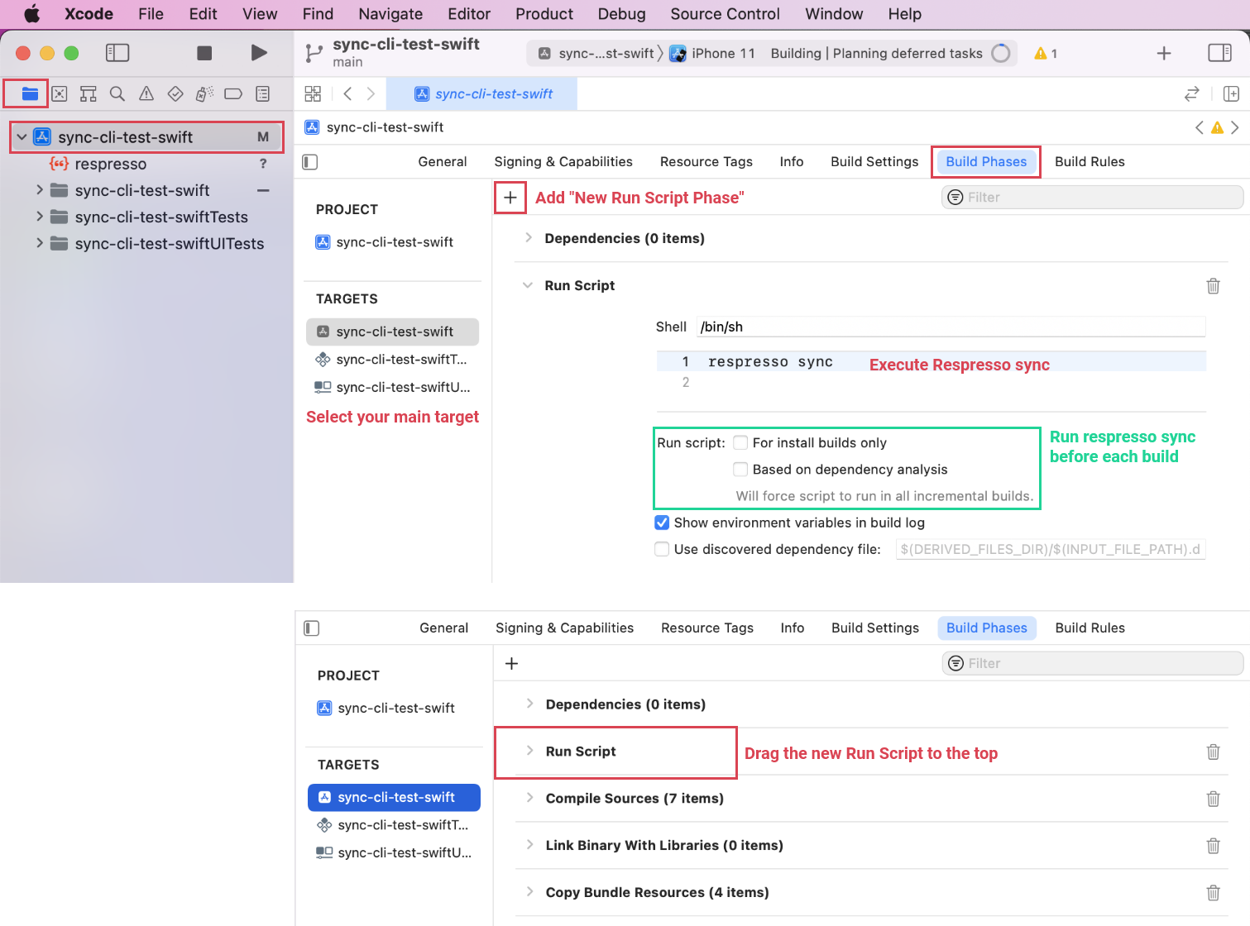Click the upper Filter search field
Screen dimensions: 1250x926
(x=1092, y=198)
